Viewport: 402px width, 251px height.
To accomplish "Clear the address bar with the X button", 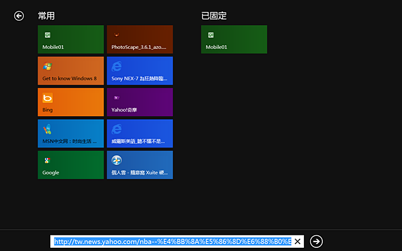I will click(297, 242).
